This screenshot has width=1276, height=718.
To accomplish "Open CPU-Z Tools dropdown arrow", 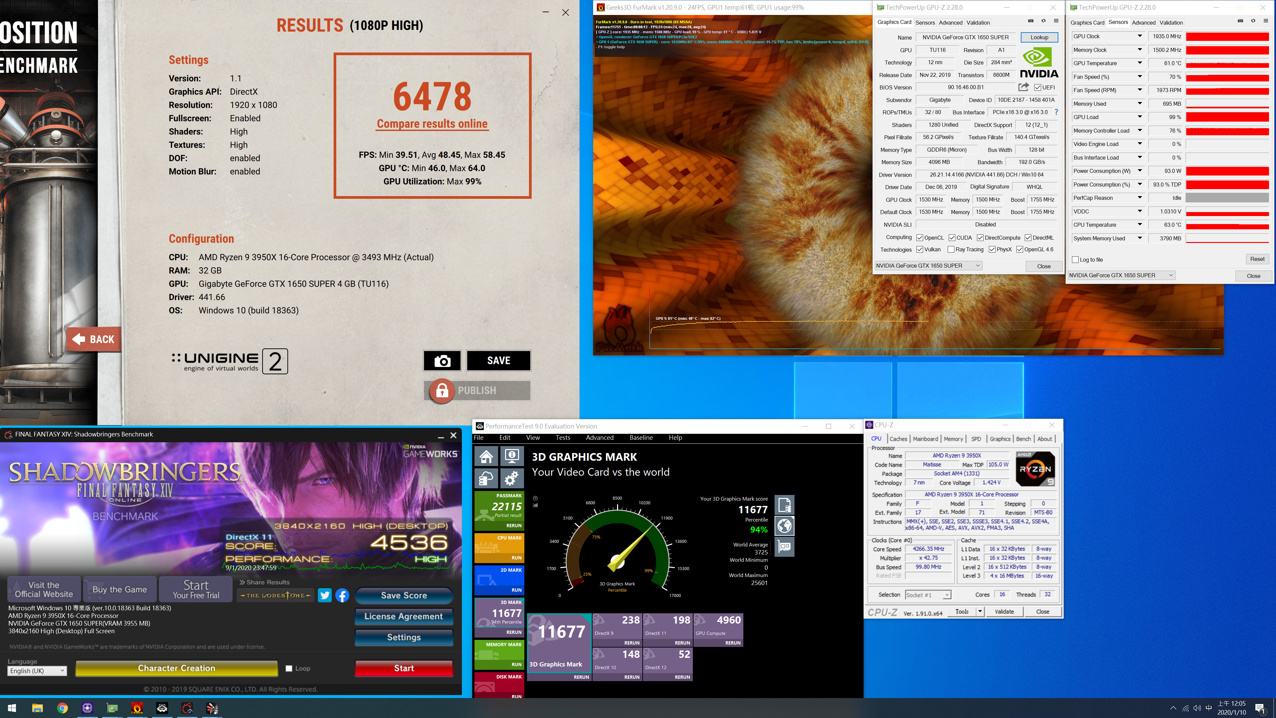I will click(980, 612).
